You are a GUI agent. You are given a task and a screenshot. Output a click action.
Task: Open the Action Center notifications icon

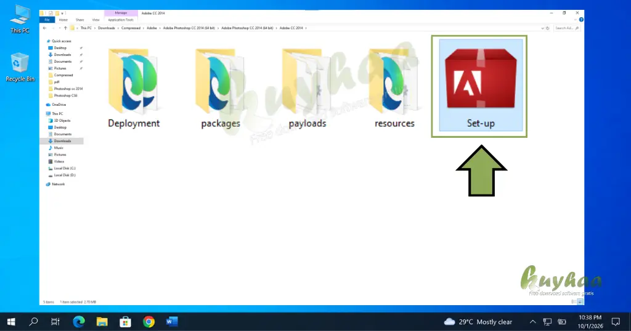[616, 322]
